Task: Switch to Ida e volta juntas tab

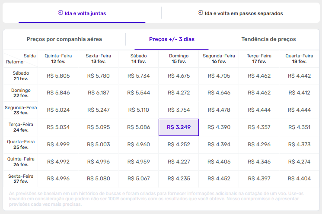Action: click(82, 13)
